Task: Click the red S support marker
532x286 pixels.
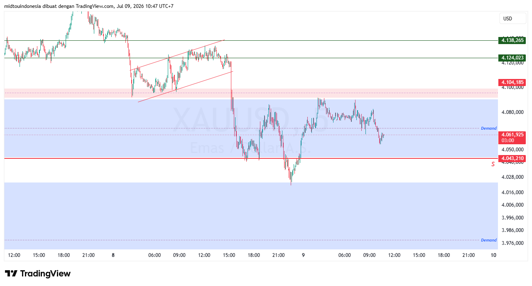Action: point(493,164)
